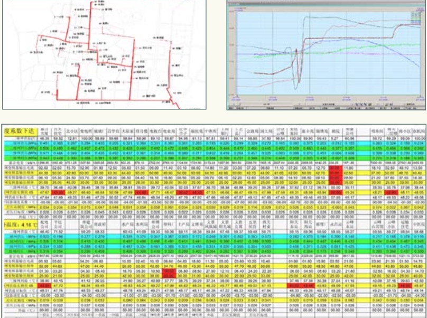Select the '温度: 4.16 ℃' header cell
This screenshot has width=427, height=318.
[19, 223]
